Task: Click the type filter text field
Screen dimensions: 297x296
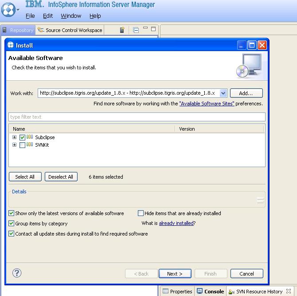Action: (137, 117)
